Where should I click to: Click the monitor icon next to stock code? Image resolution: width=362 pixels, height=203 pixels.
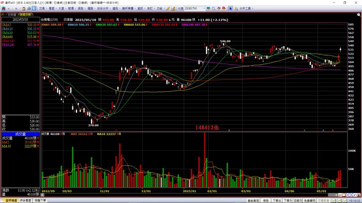pyautogui.click(x=209, y=9)
